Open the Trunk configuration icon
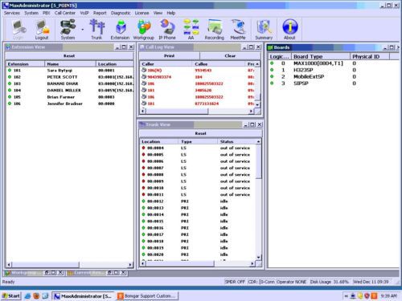 tap(96, 30)
